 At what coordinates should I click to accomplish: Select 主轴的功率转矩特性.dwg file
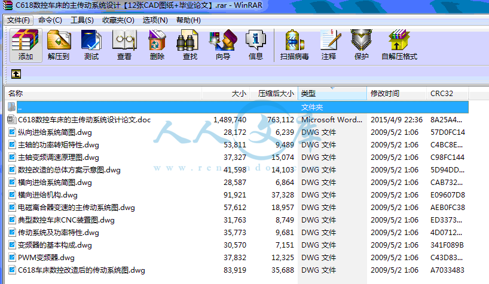(59, 145)
